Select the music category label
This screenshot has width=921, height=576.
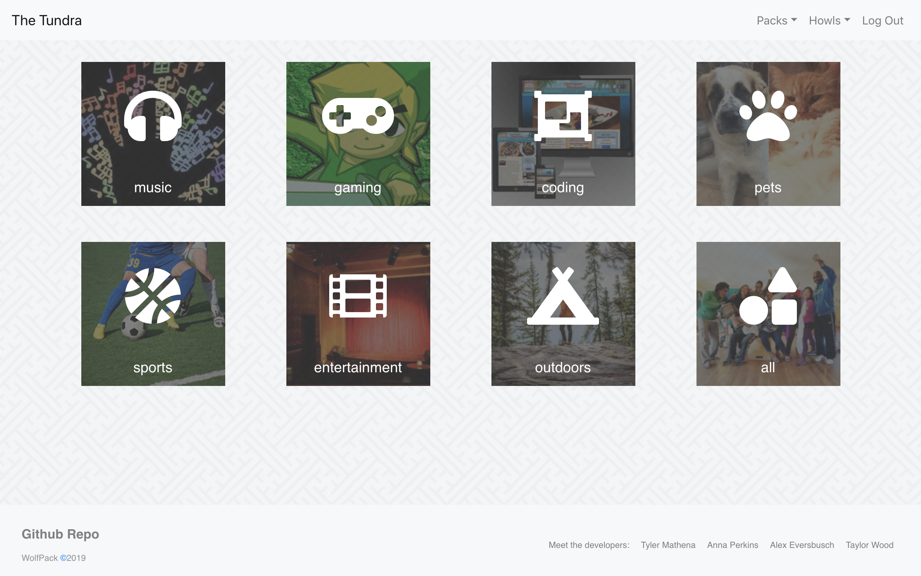pyautogui.click(x=153, y=188)
